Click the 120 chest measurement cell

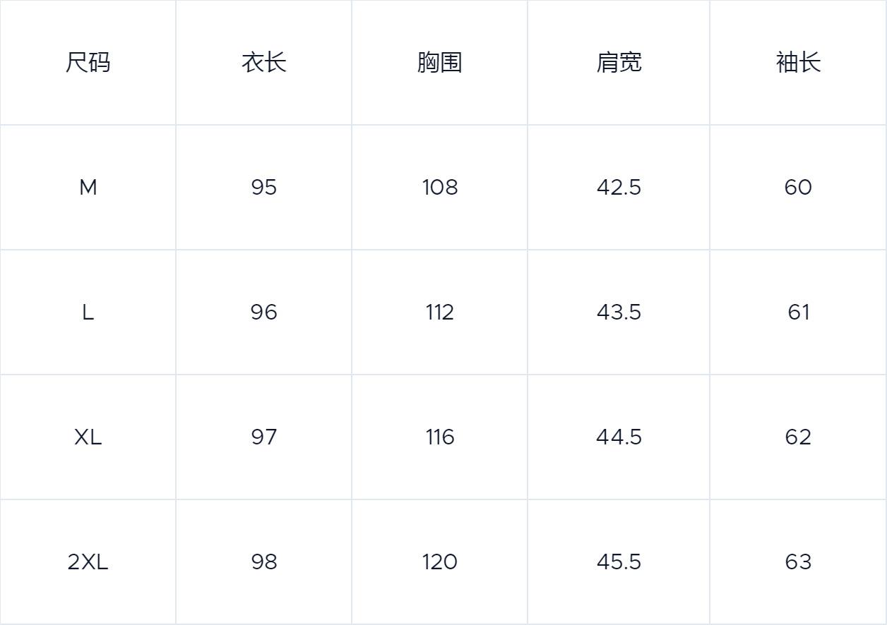(439, 562)
